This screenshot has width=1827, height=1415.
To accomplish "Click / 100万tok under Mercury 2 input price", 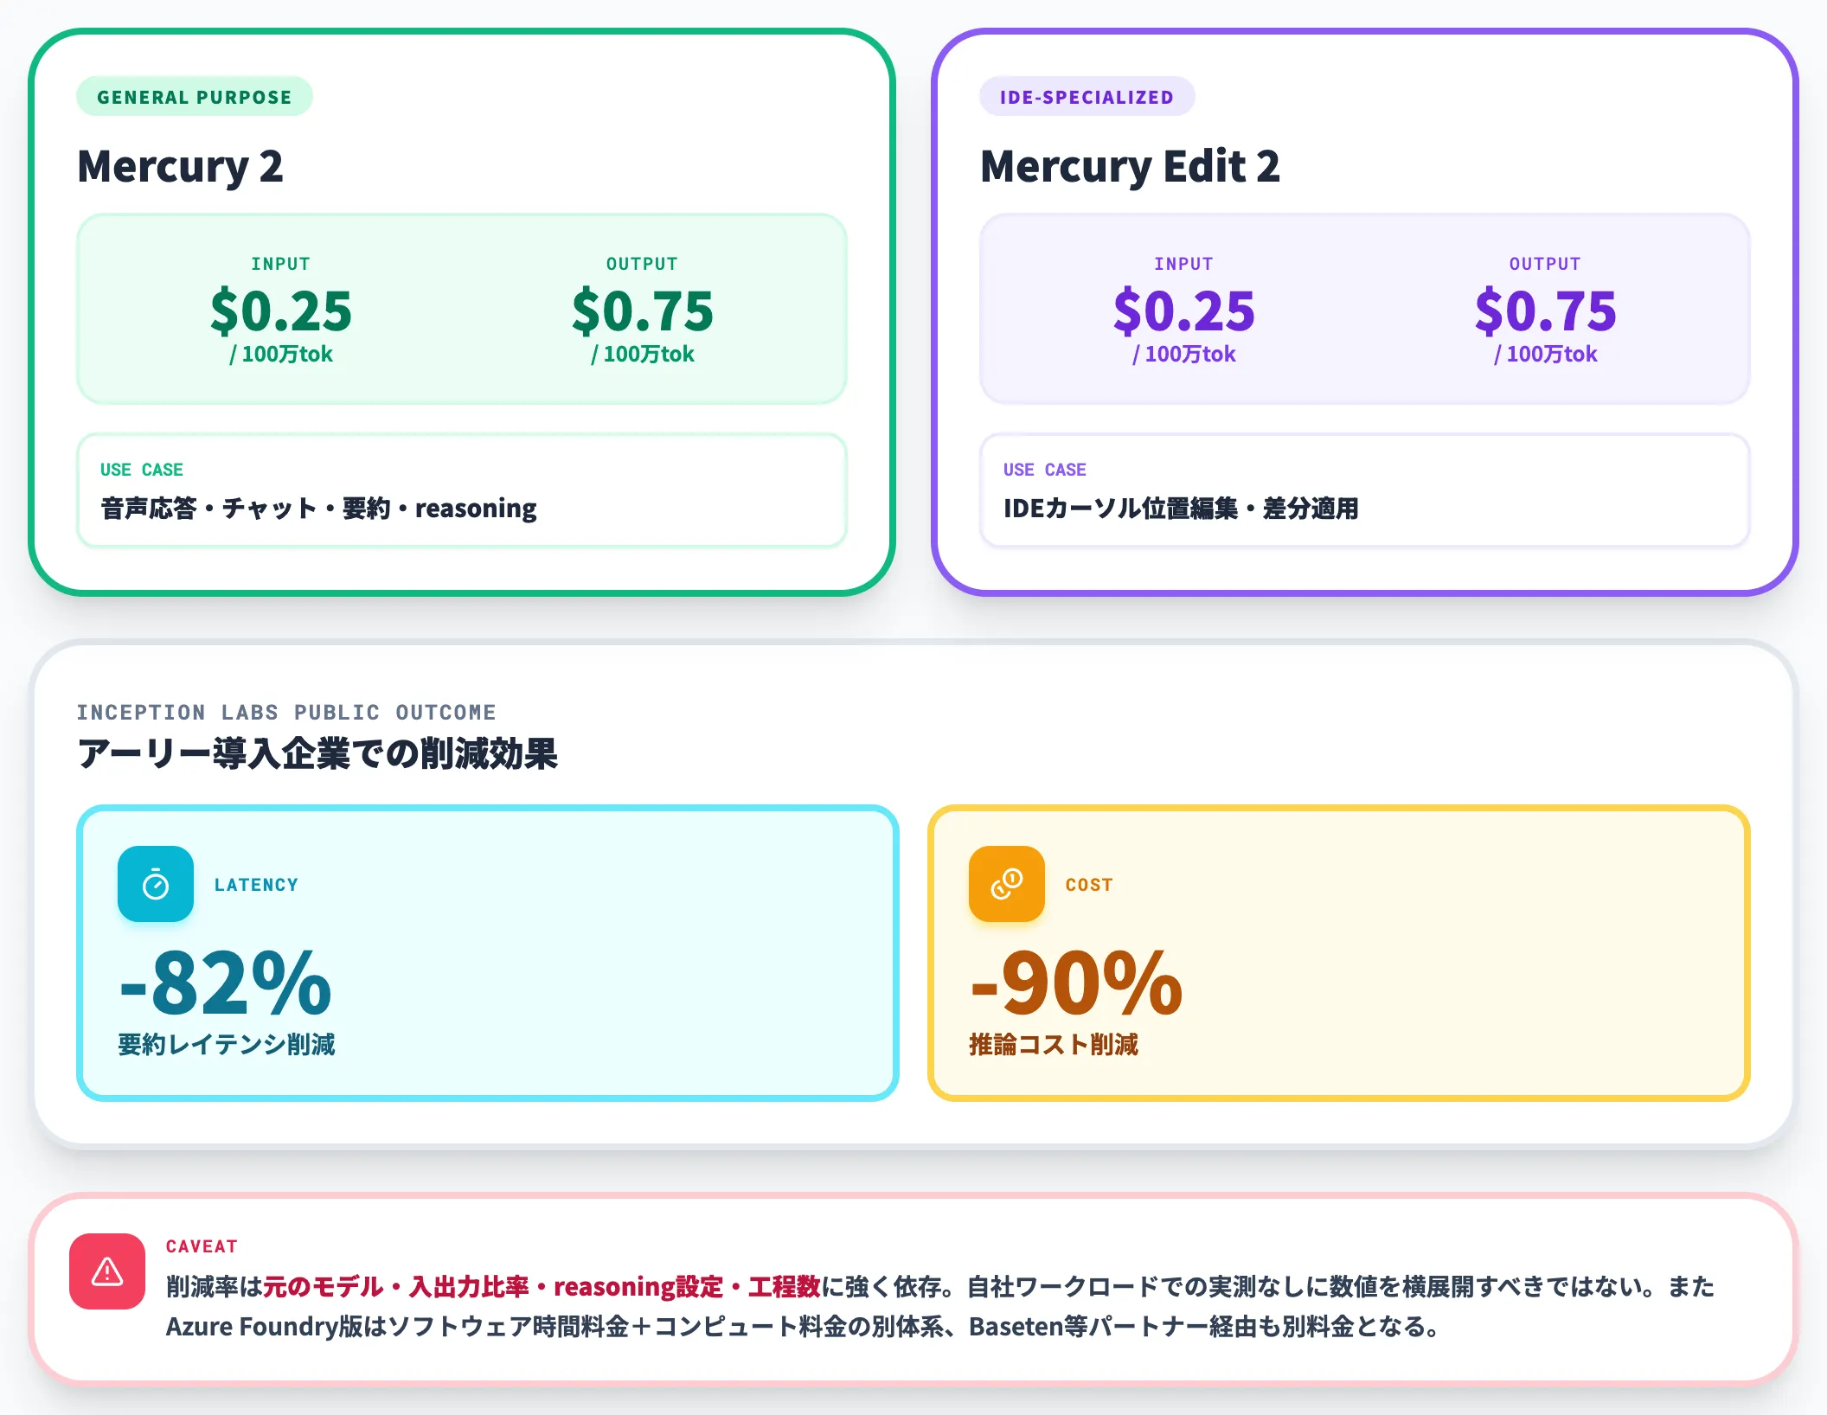I will 281,354.
